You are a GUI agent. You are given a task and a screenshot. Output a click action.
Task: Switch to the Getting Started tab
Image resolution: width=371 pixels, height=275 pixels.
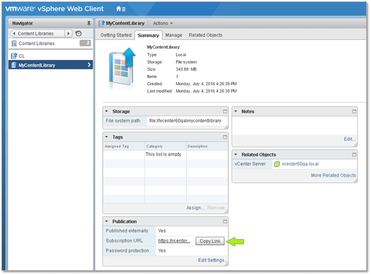click(116, 35)
